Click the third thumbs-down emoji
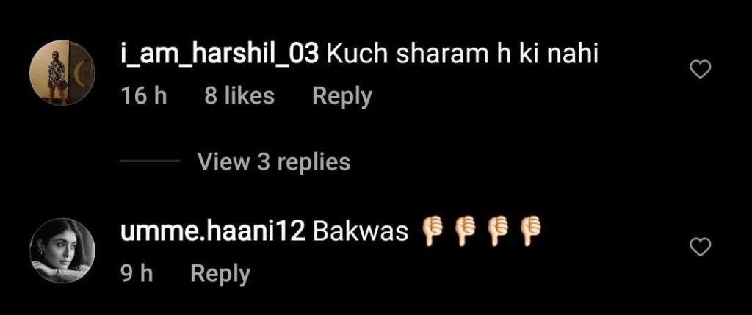 [x=498, y=231]
